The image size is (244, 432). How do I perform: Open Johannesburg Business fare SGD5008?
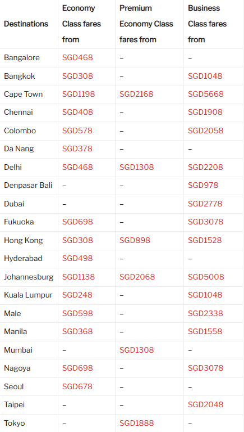[206, 277]
